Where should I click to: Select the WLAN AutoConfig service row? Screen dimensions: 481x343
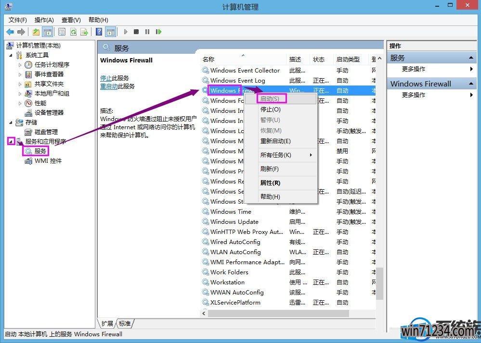288,252
